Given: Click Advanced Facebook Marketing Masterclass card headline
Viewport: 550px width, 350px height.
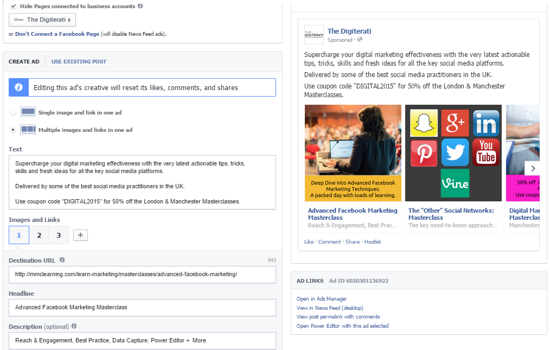Looking at the screenshot, I should tap(353, 214).
